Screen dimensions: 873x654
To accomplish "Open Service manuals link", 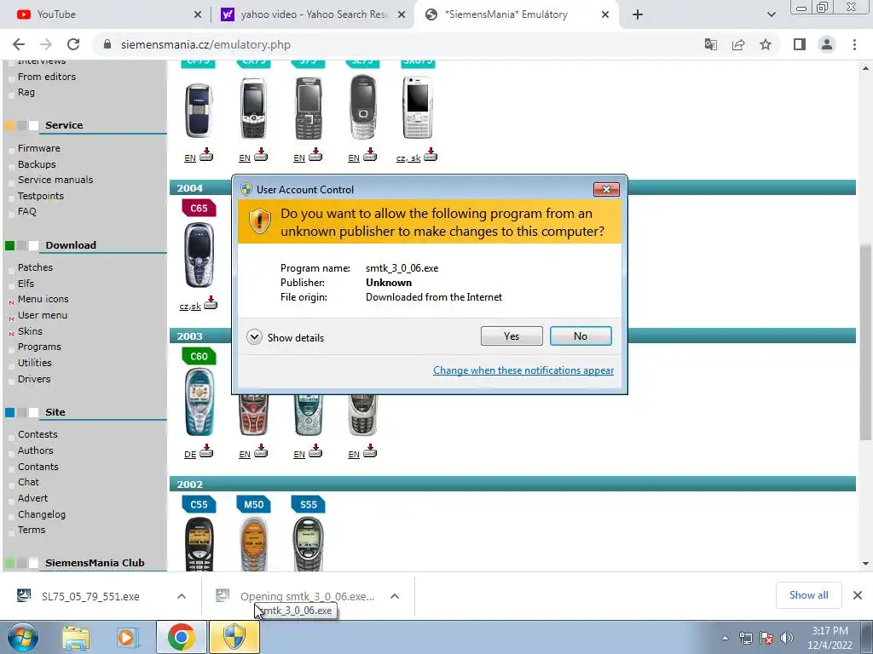I will (x=55, y=180).
